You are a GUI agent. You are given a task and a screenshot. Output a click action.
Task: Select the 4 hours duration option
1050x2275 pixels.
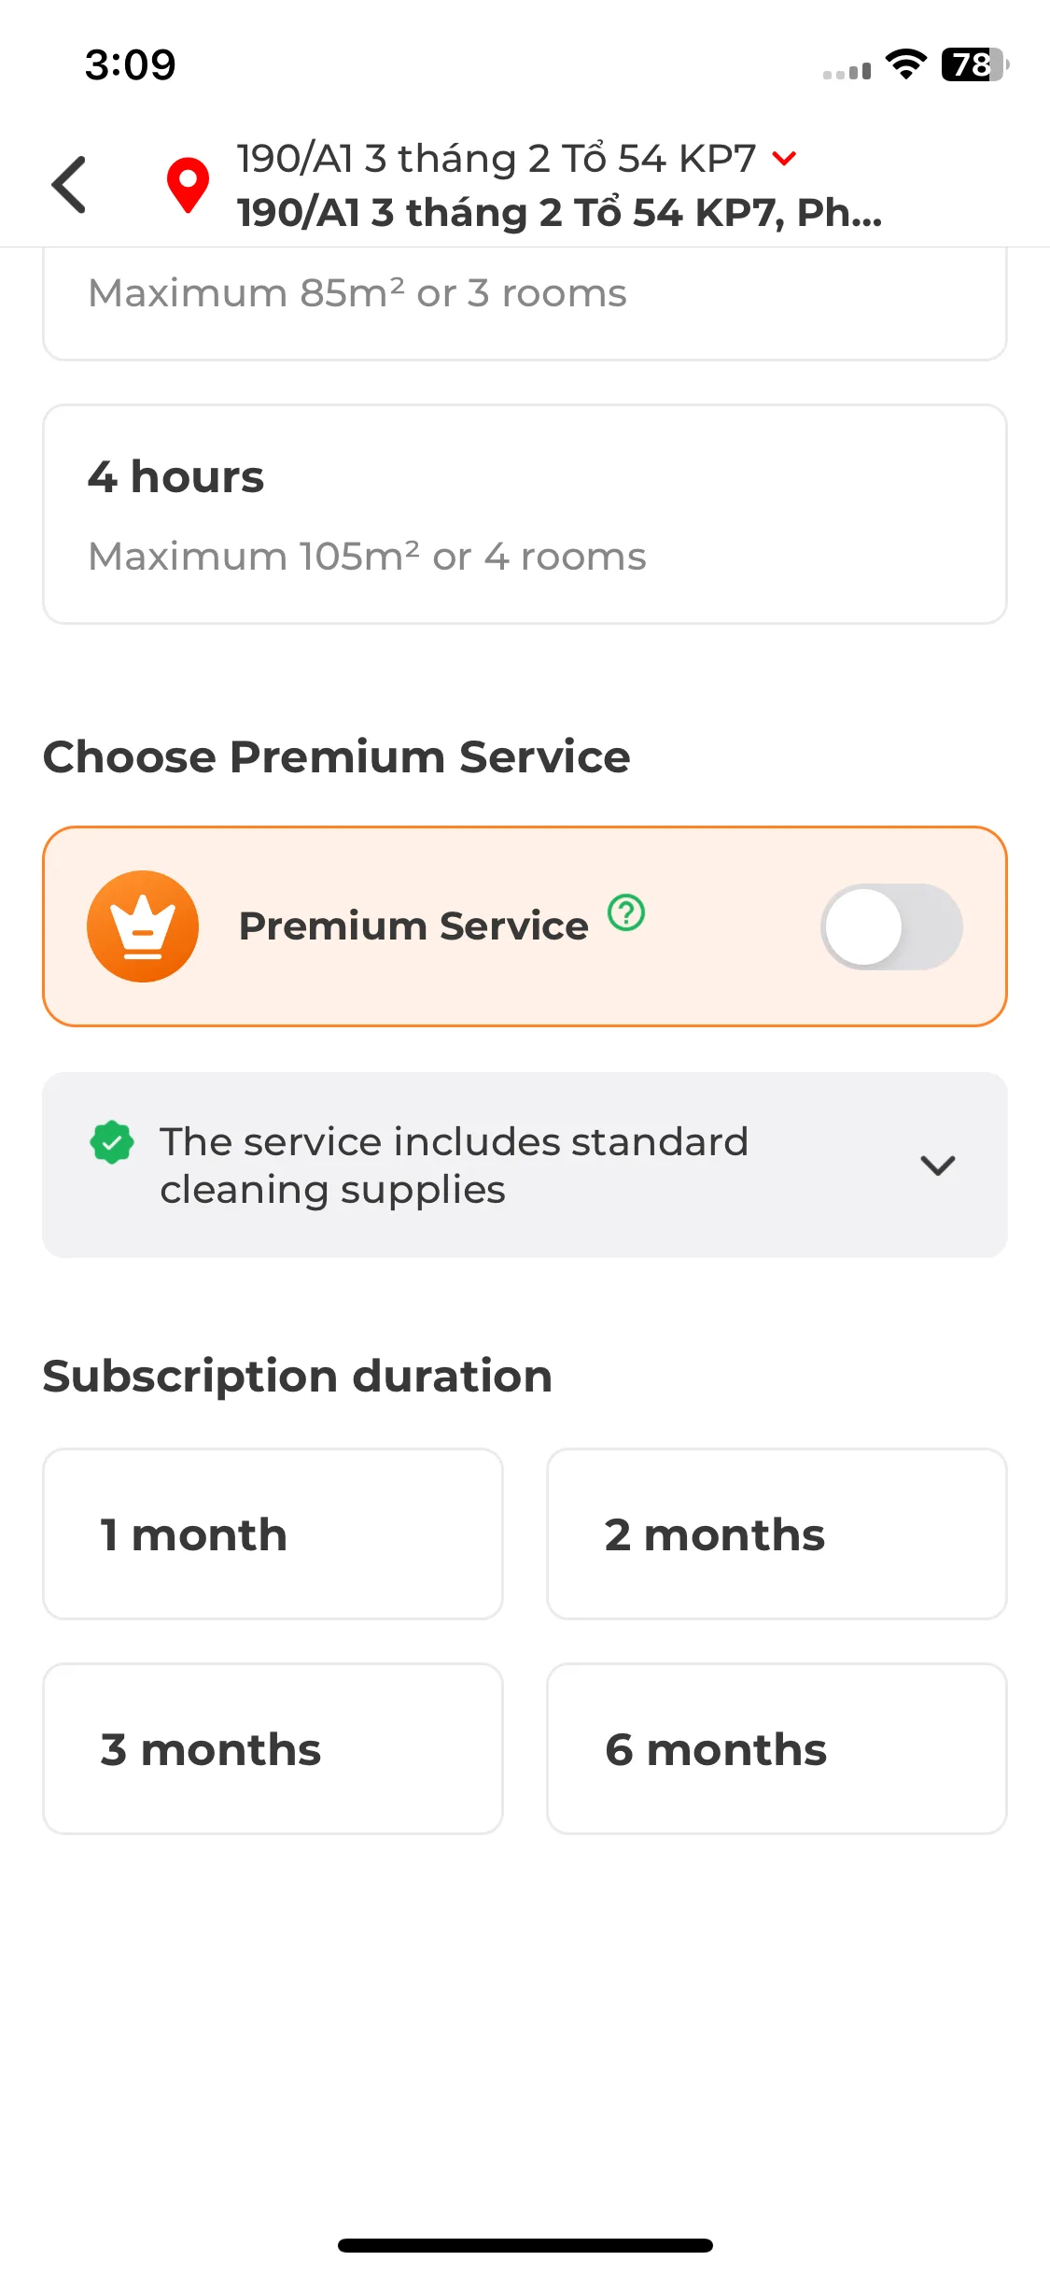525,515
